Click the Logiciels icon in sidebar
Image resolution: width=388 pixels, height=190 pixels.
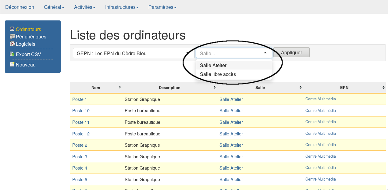click(x=12, y=44)
